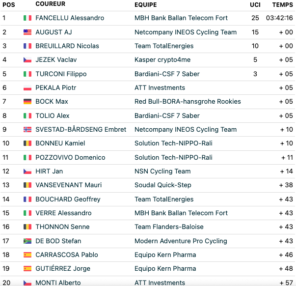The height and width of the screenshot is (286, 296).
Task: Click the Spanish flag next to CARRASCOSA Pablo
Action: pos(27,255)
